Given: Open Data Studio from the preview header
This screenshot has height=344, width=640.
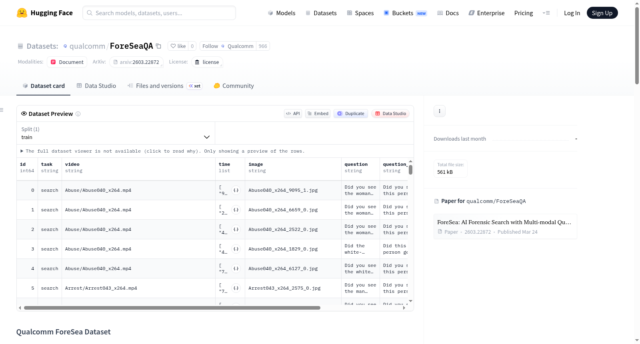Looking at the screenshot, I should (390, 113).
